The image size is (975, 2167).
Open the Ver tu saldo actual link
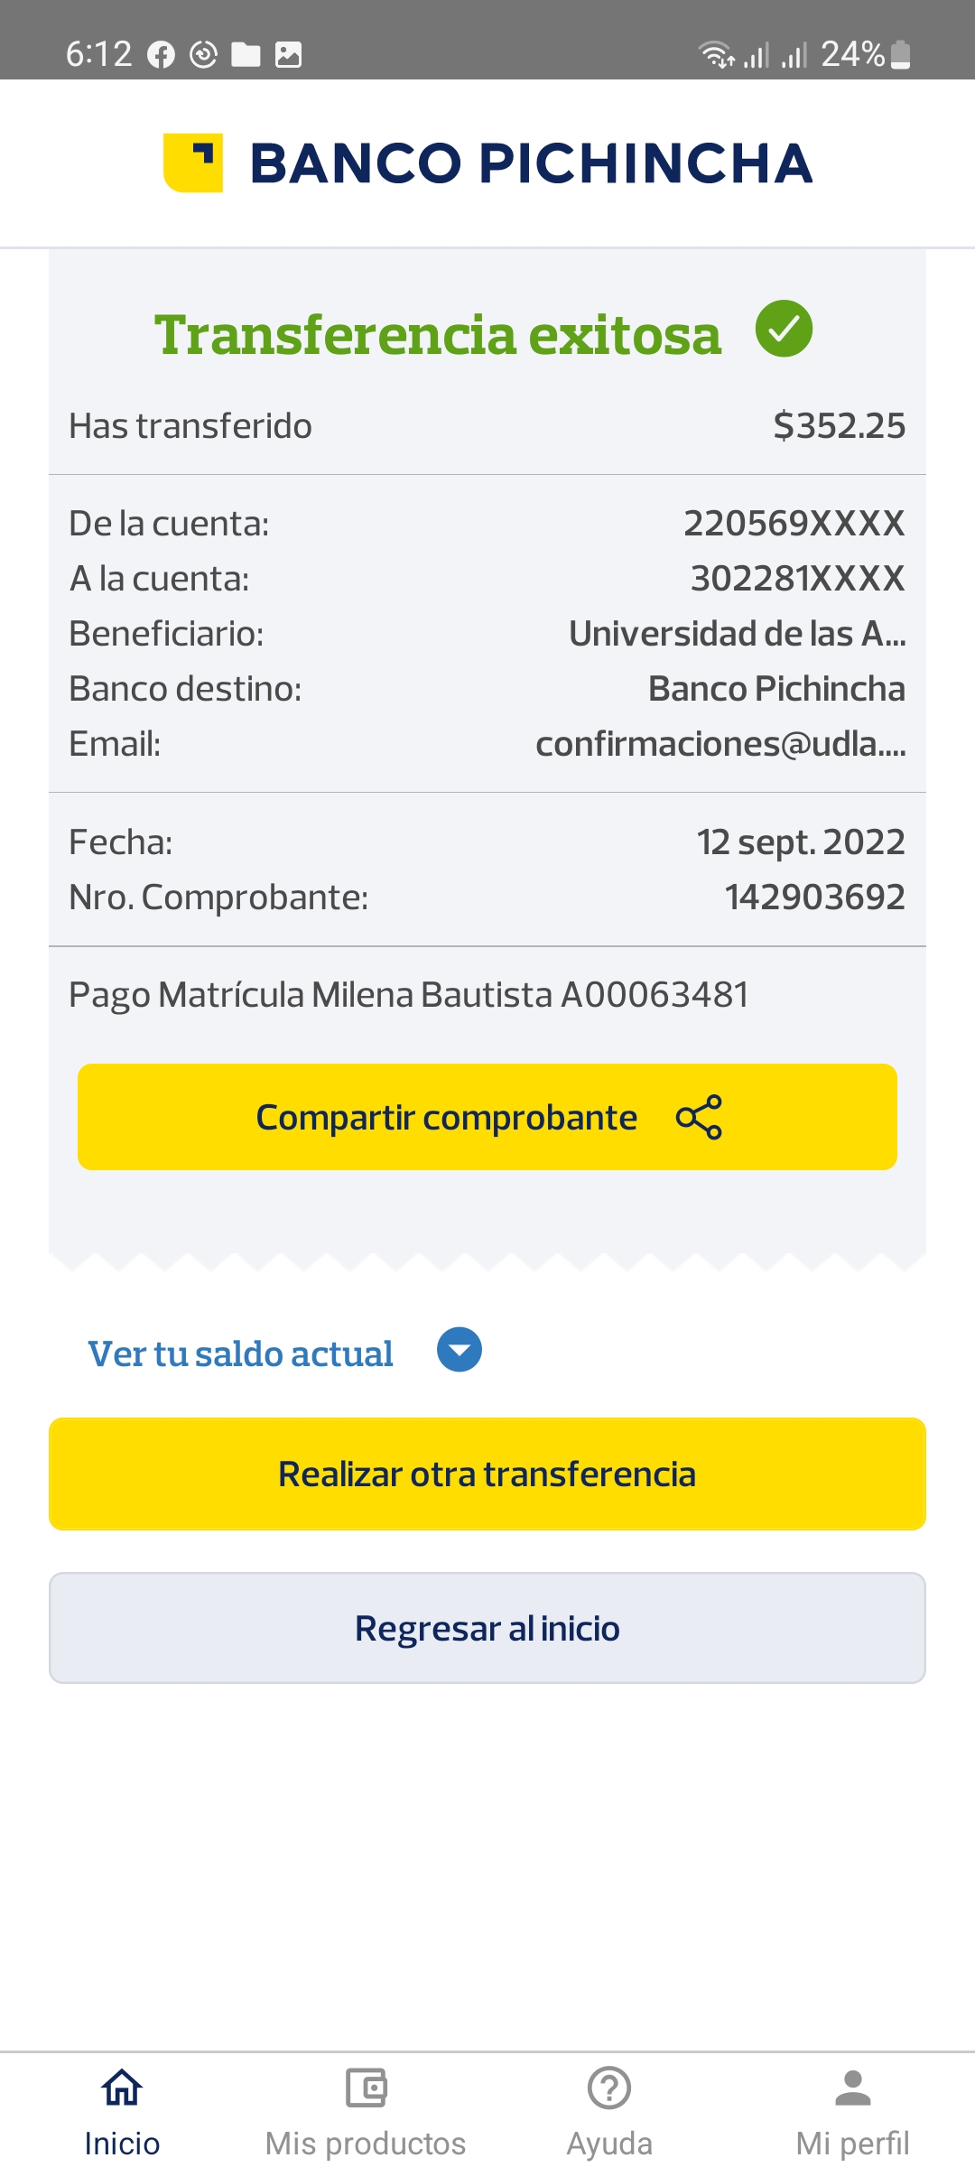(240, 1353)
